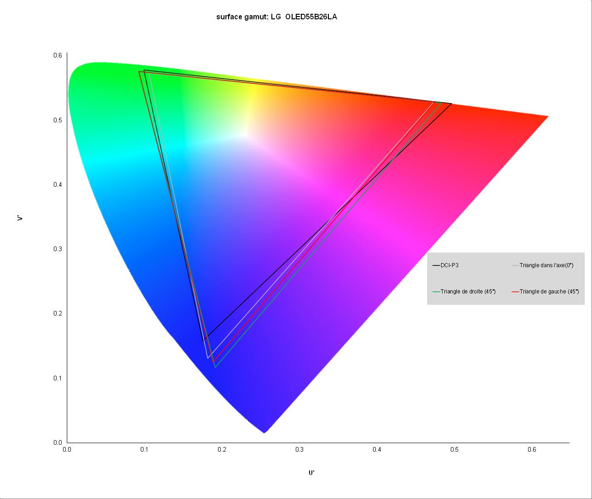Screen dimensions: 592x499
Task: Click the chart title "surface gamut: LG OLED55B26LA"
Action: tap(276, 17)
